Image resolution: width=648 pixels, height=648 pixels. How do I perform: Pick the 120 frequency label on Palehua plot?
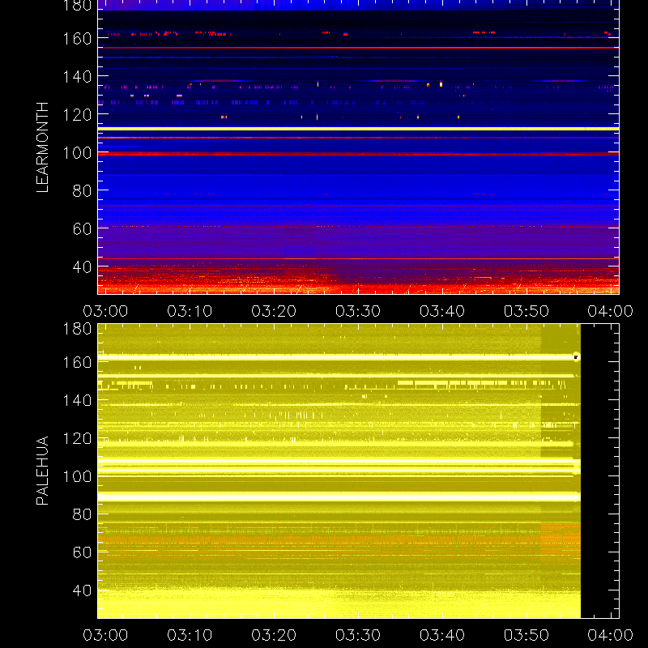point(77,438)
